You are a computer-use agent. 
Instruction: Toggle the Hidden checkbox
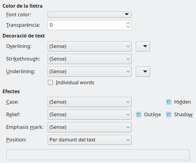(x=169, y=102)
